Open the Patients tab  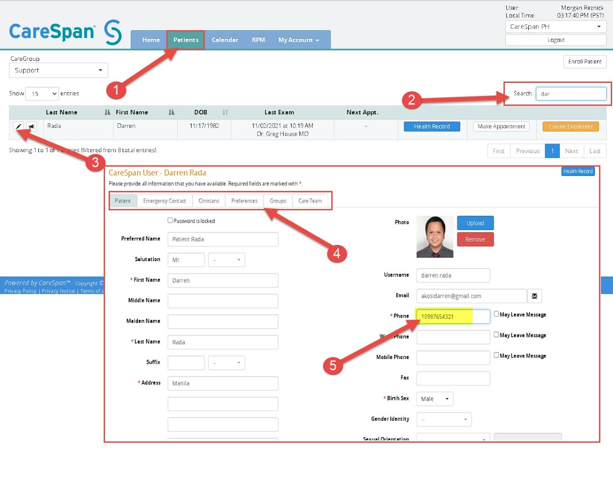coord(186,40)
